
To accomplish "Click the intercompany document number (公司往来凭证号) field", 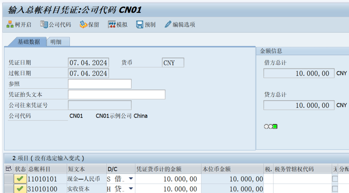I will point(100,105).
